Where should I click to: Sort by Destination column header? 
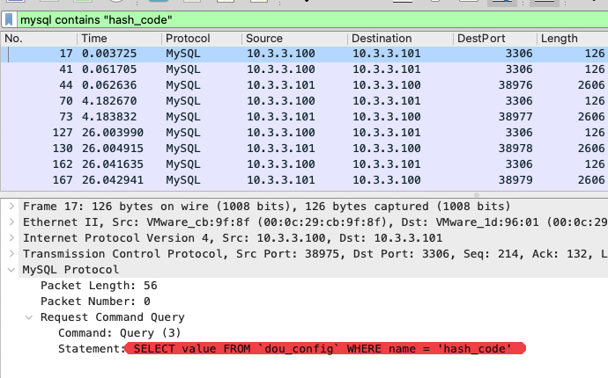[x=397, y=39]
